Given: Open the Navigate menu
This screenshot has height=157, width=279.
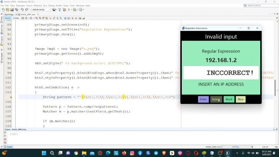Looking at the screenshot, I should 20,6.
